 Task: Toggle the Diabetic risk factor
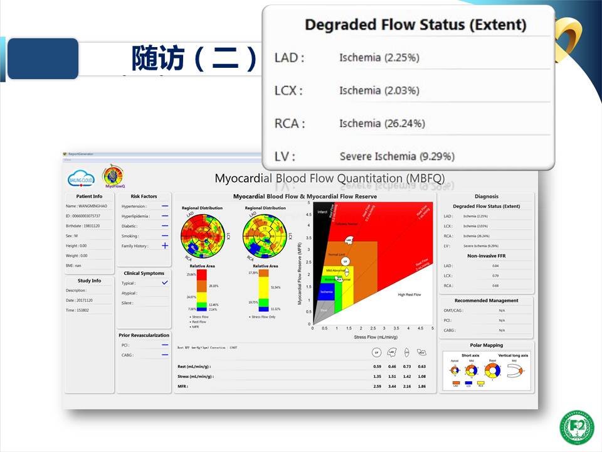[165, 226]
